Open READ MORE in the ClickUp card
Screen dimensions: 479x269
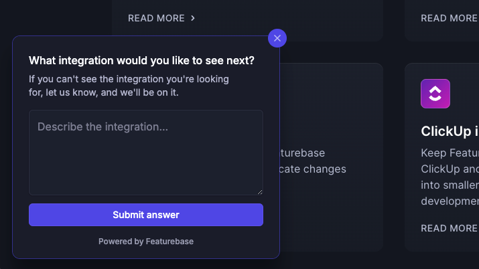[x=449, y=228]
